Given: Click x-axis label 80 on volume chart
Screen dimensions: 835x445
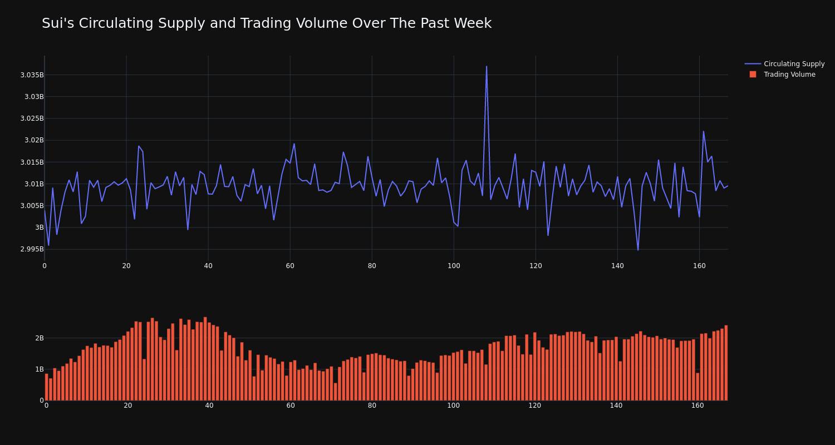Looking at the screenshot, I should click(372, 406).
